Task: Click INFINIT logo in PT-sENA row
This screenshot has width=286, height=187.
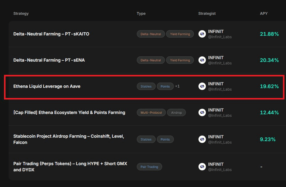Action: click(202, 60)
